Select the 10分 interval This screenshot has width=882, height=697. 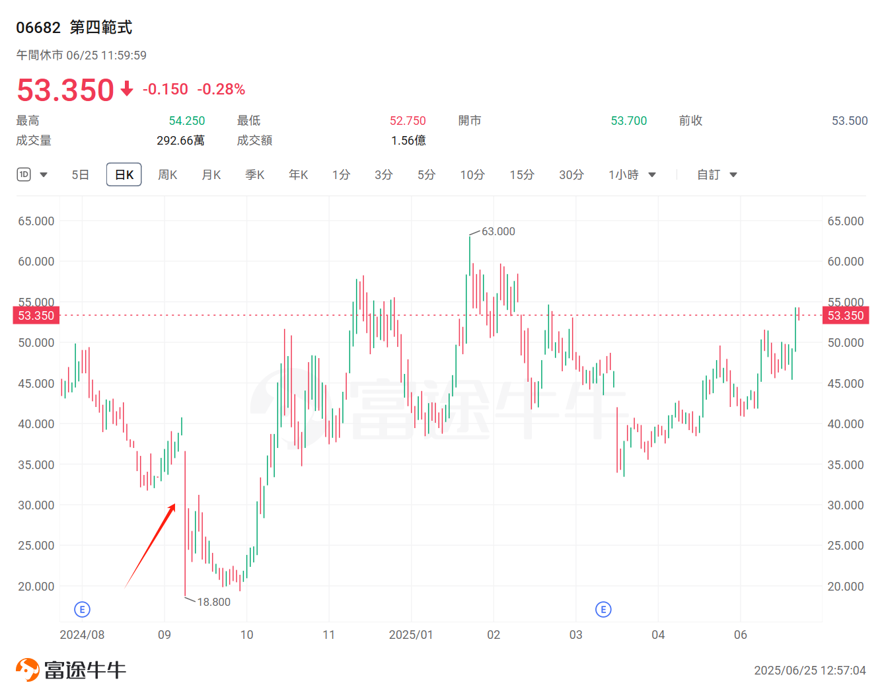[x=472, y=174]
